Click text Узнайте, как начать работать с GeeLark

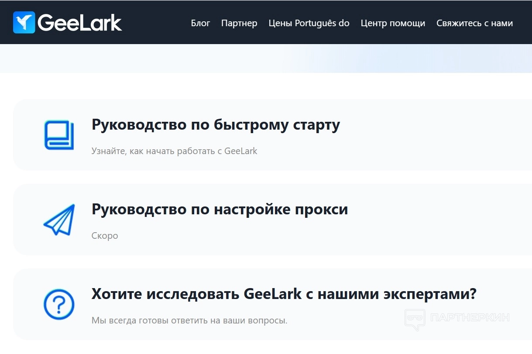coord(175,151)
